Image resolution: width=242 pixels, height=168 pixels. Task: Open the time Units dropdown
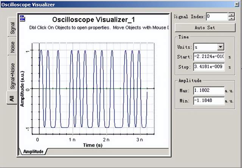pos(220,47)
